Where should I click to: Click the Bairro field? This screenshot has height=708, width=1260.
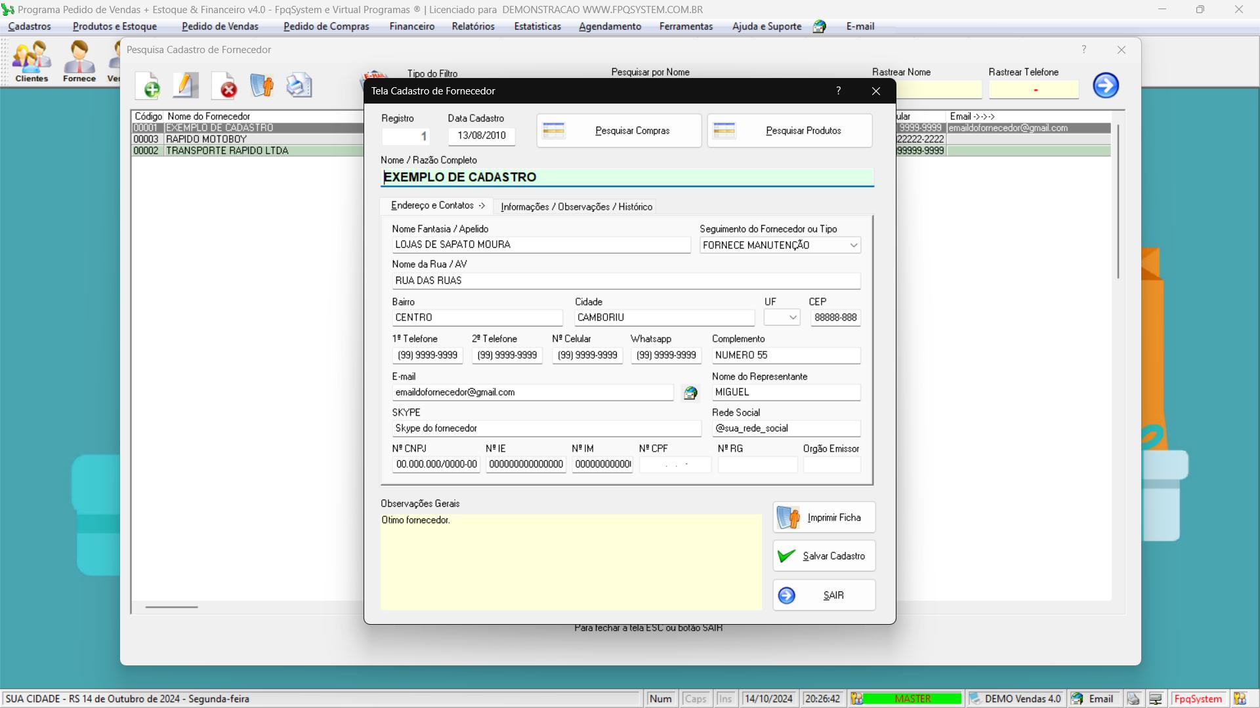click(x=477, y=318)
